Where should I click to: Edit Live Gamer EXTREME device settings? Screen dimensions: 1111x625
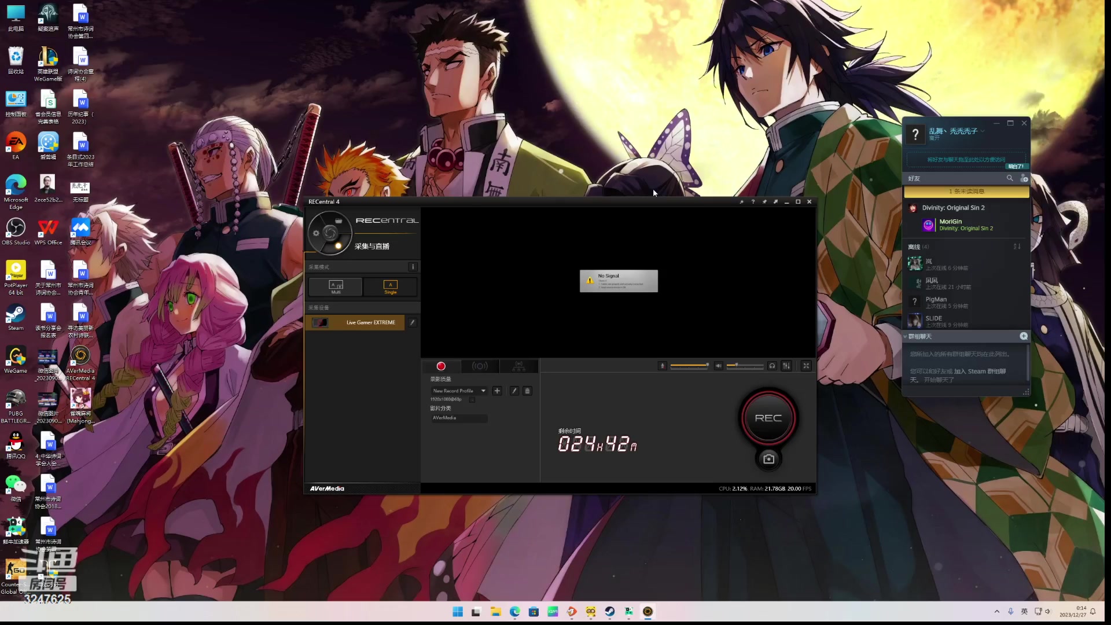(413, 322)
